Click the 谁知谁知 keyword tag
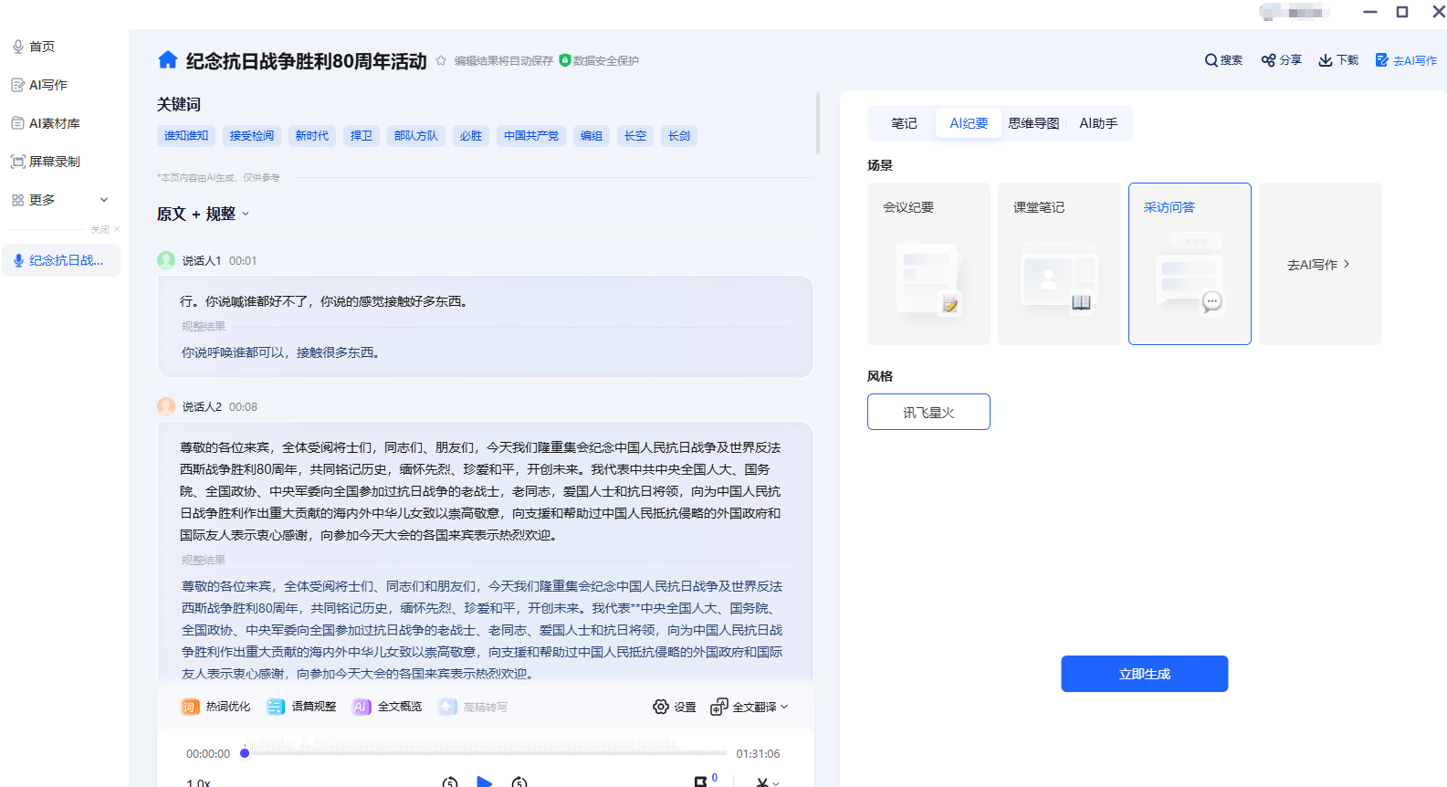The image size is (1447, 787). pyautogui.click(x=186, y=136)
